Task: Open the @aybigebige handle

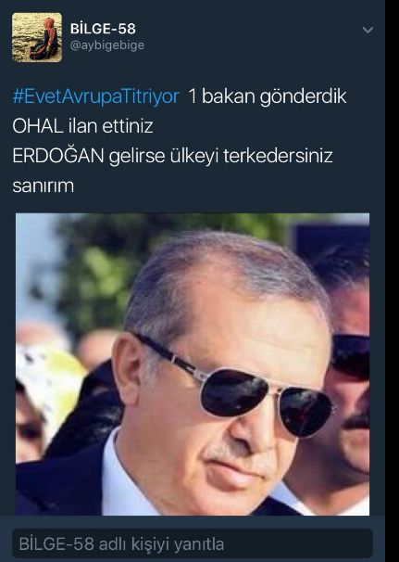Action: tap(107, 45)
